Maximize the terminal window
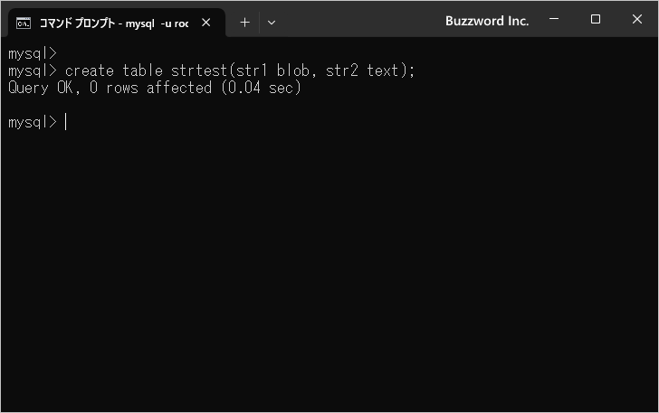 [x=596, y=19]
